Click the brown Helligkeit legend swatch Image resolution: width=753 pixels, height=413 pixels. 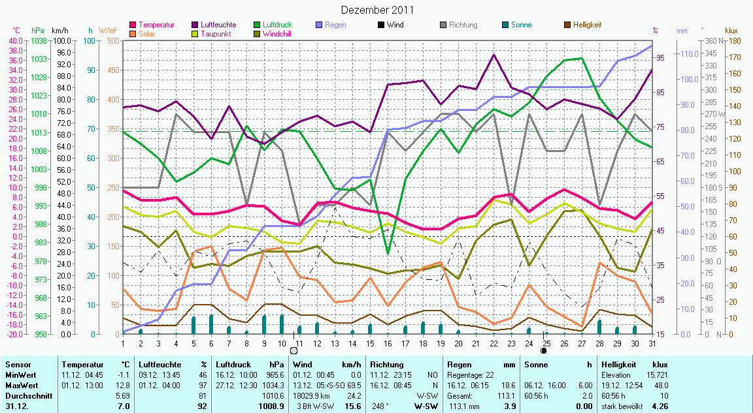click(x=567, y=25)
